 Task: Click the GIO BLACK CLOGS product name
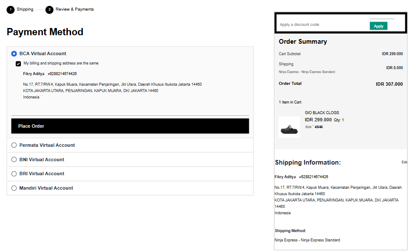coord(322,113)
